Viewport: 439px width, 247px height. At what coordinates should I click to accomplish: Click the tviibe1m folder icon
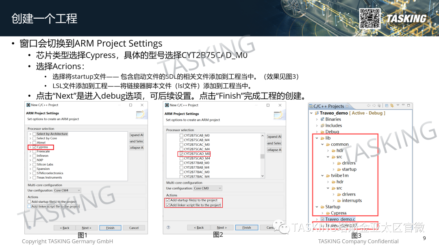pyautogui.click(x=328, y=175)
